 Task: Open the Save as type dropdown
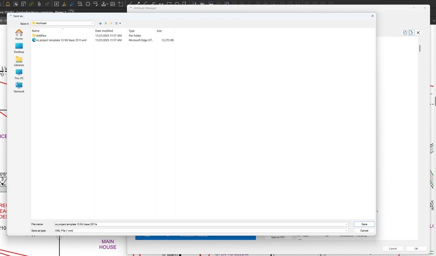tap(347, 231)
